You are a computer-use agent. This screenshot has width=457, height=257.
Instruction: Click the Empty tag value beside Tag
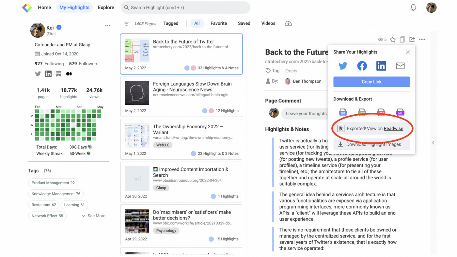291,71
